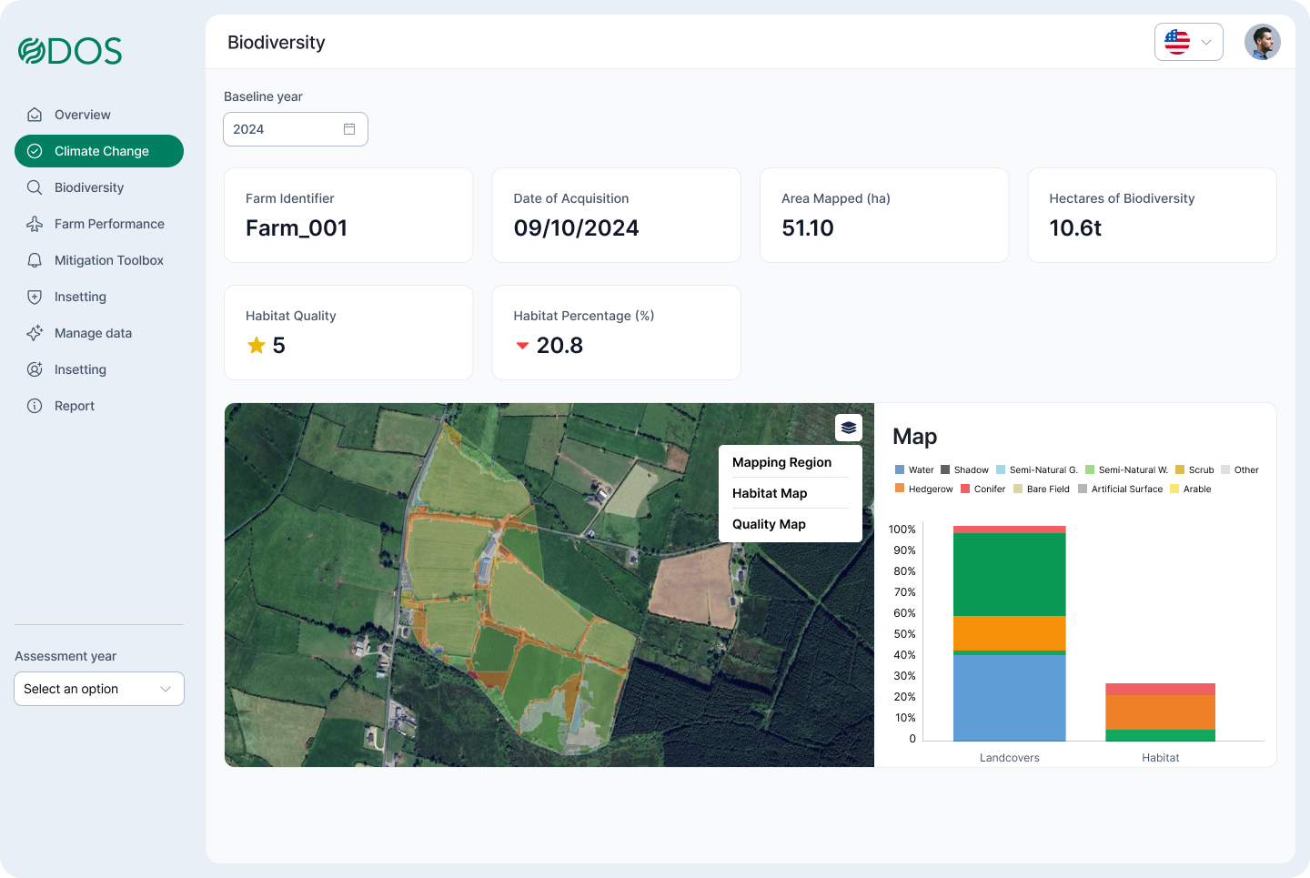Click the Climate Change checkmark icon
This screenshot has width=1310, height=878.
click(35, 151)
